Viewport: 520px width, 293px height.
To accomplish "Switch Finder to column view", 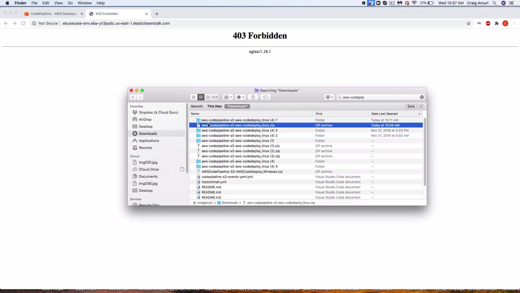I will tap(208, 97).
